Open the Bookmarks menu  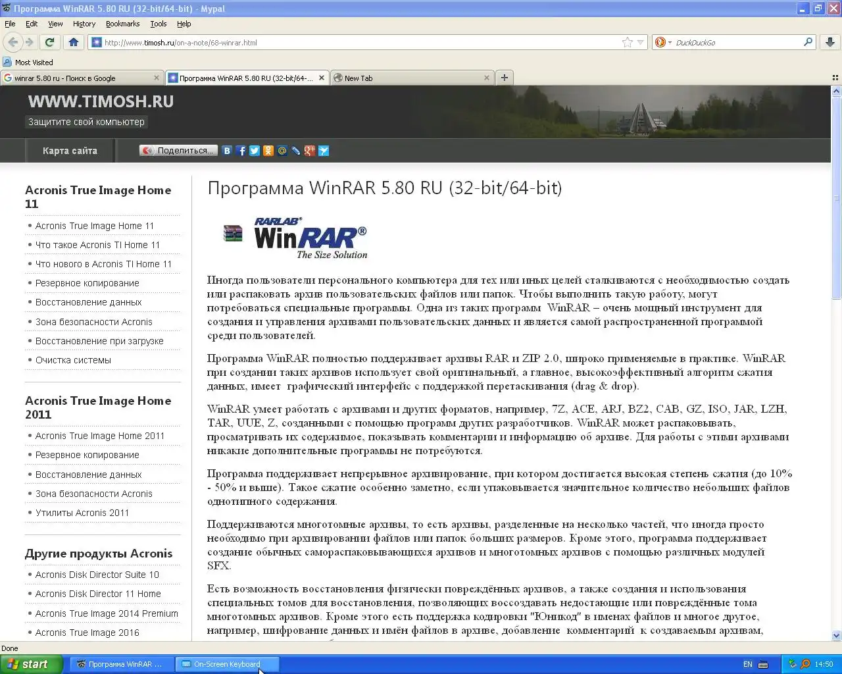[123, 24]
